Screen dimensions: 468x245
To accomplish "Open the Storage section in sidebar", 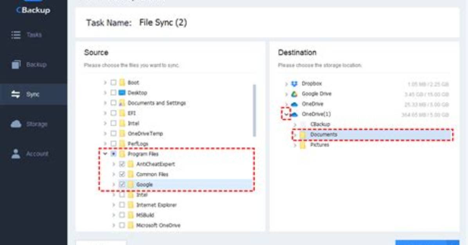I will [33, 124].
